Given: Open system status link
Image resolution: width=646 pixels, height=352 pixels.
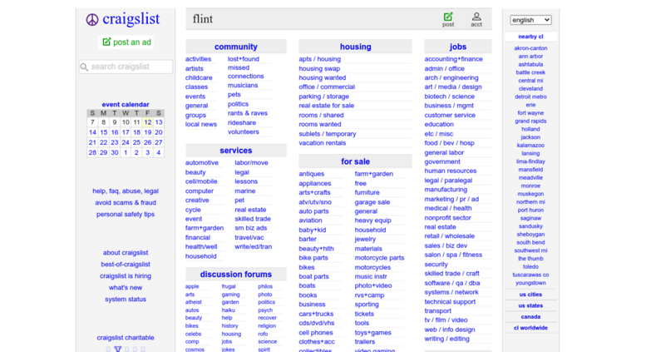Looking at the screenshot, I should click(x=126, y=300).
